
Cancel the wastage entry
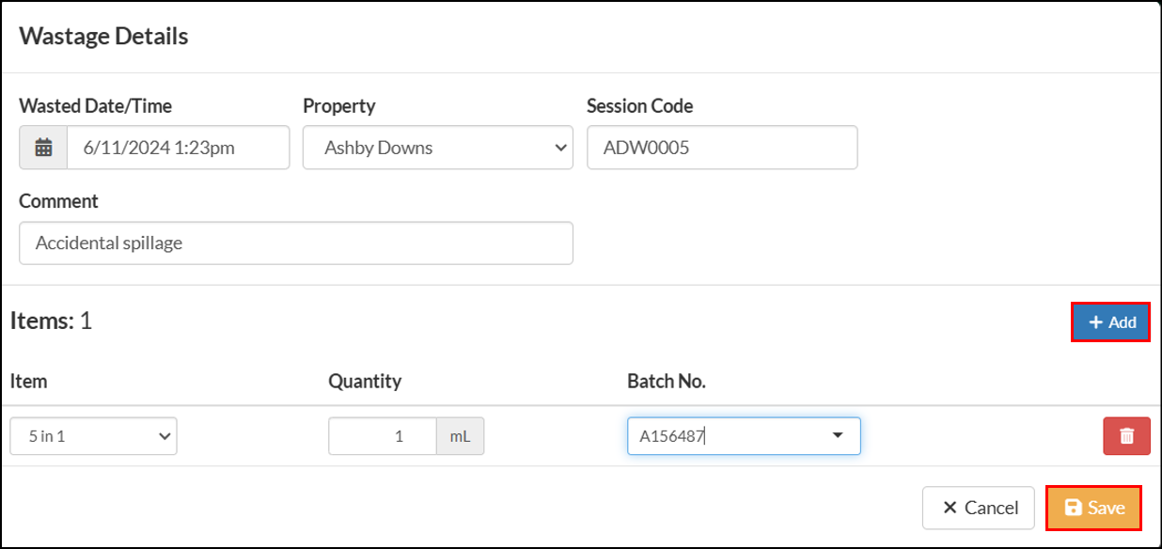pos(979,508)
